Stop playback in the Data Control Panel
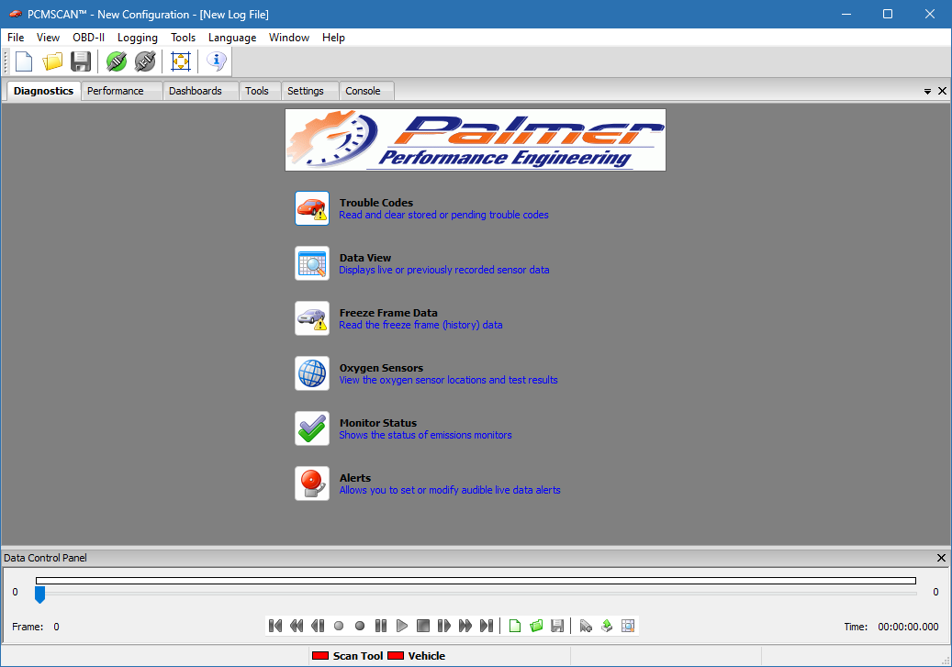952x667 pixels. point(423,625)
